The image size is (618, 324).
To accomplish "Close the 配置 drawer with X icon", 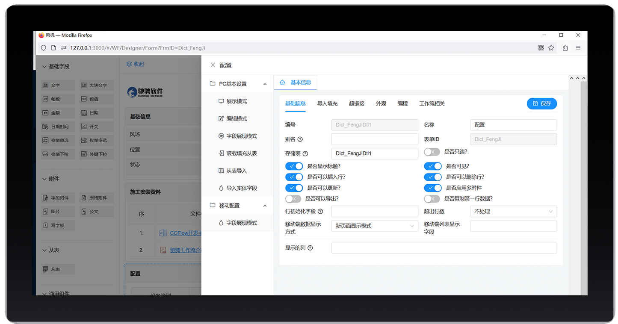I will point(213,65).
